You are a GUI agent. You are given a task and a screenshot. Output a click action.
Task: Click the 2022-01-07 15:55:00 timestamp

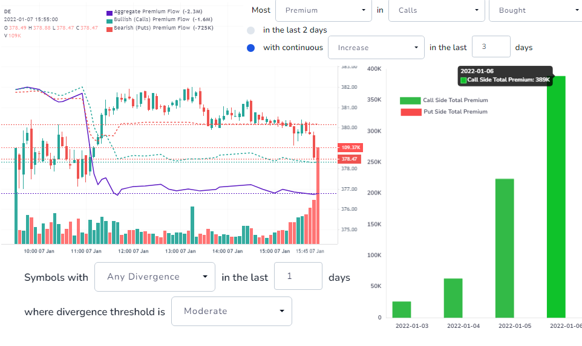[x=31, y=19]
